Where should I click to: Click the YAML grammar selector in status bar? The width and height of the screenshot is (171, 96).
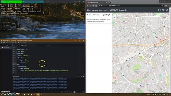pyautogui.click(x=70, y=92)
